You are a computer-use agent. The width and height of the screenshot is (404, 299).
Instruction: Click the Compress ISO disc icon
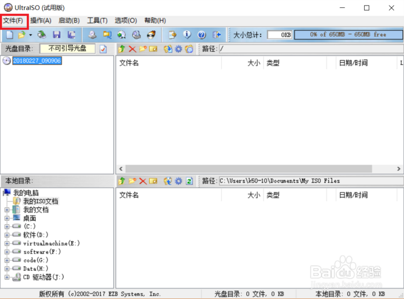click(x=122, y=35)
